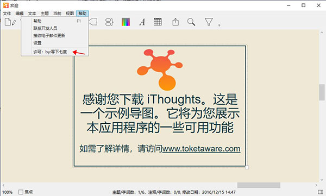Click the new document toolbar icon
326x196 pixels.
tap(8, 22)
